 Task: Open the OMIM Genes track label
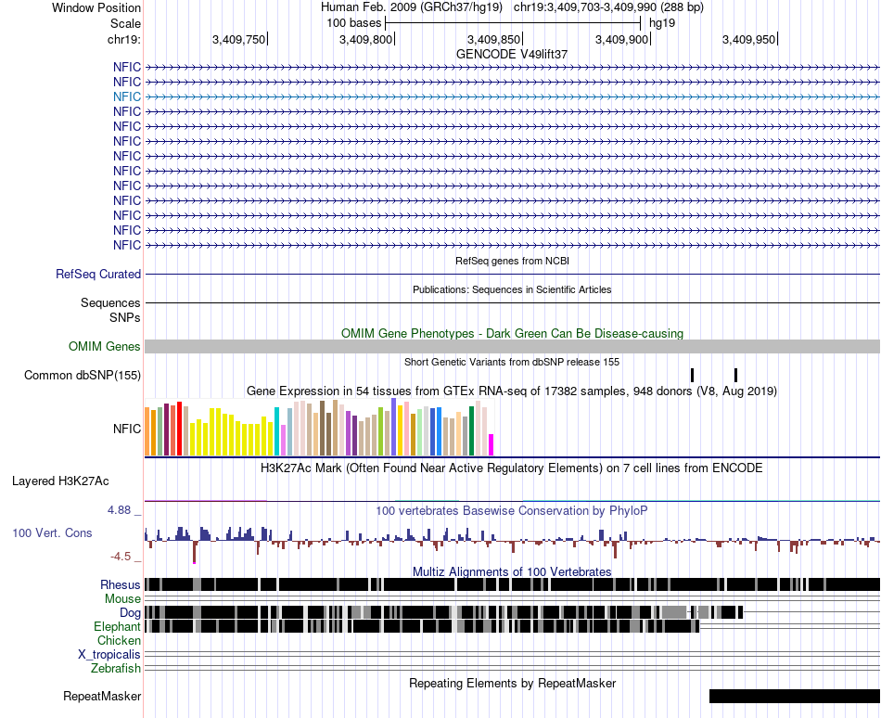coord(104,346)
